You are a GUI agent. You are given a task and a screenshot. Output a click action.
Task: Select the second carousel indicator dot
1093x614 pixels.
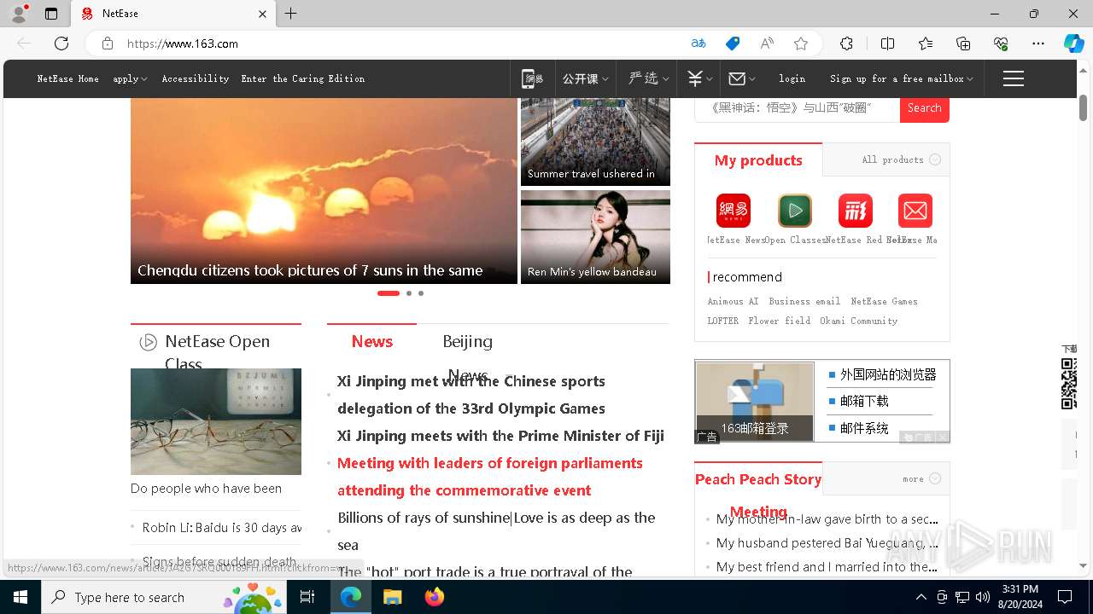pyautogui.click(x=409, y=293)
